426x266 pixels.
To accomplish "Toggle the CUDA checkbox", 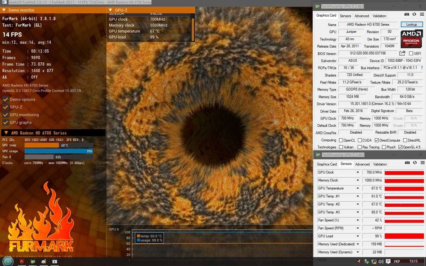I will pyautogui.click(x=360, y=140).
